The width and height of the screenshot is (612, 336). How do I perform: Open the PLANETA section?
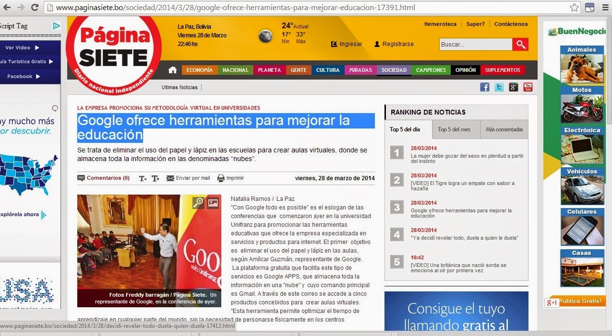[269, 70]
